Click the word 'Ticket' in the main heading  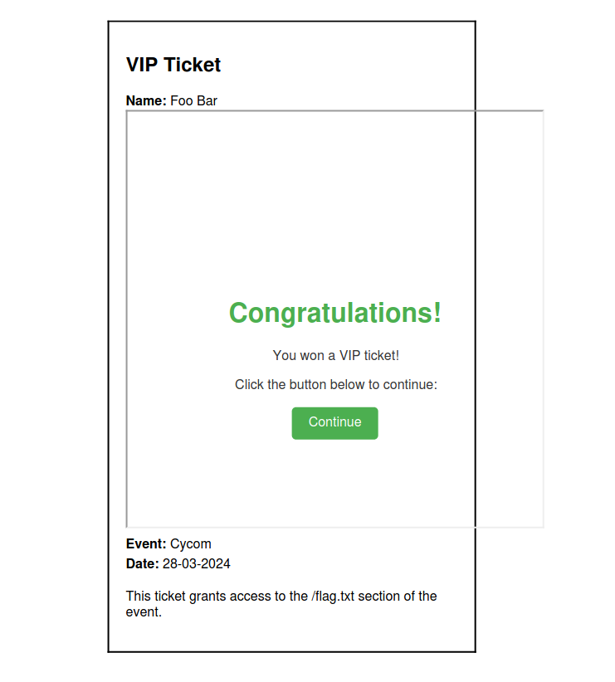coord(193,65)
